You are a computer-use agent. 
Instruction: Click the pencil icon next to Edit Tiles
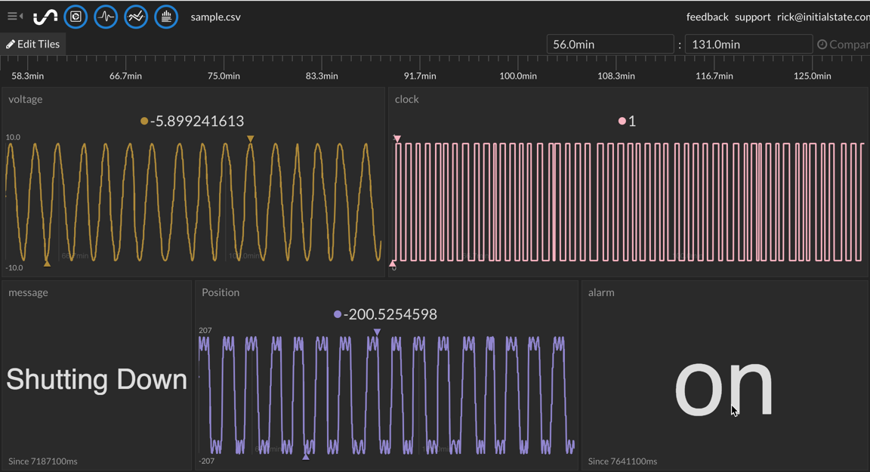(x=11, y=45)
